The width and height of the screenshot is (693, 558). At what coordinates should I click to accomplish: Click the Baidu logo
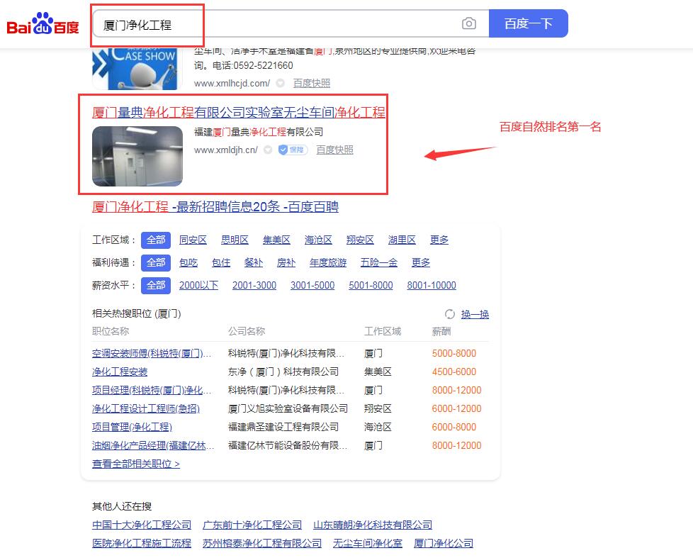coord(43,25)
